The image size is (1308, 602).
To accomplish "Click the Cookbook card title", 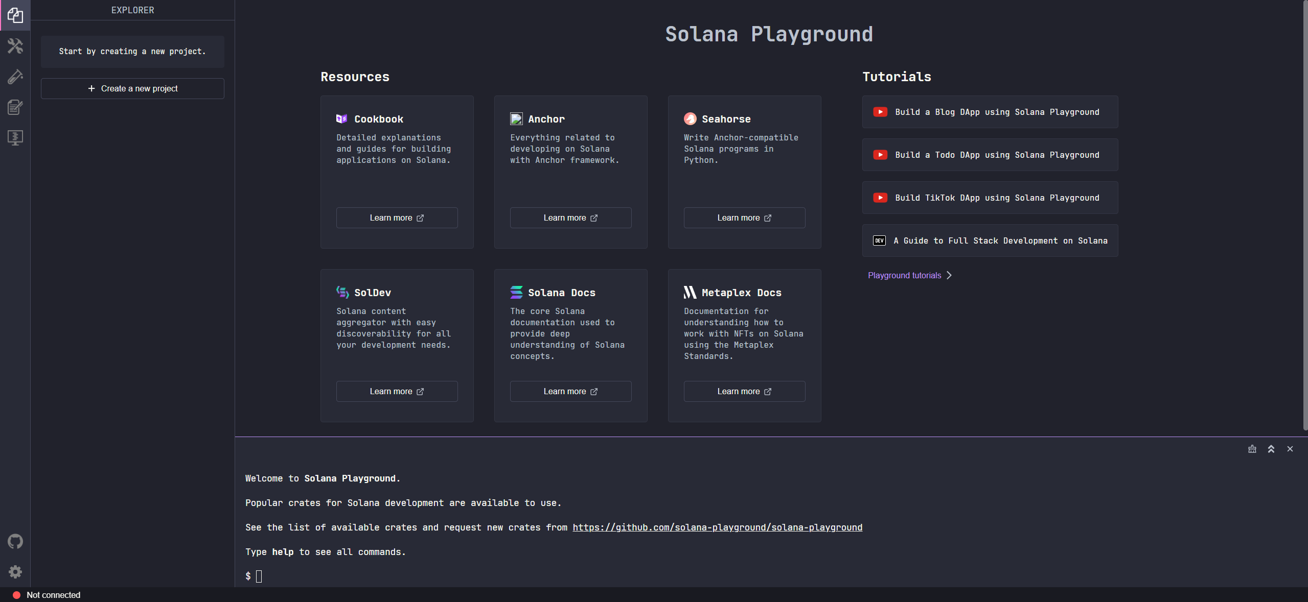I will (x=379, y=119).
